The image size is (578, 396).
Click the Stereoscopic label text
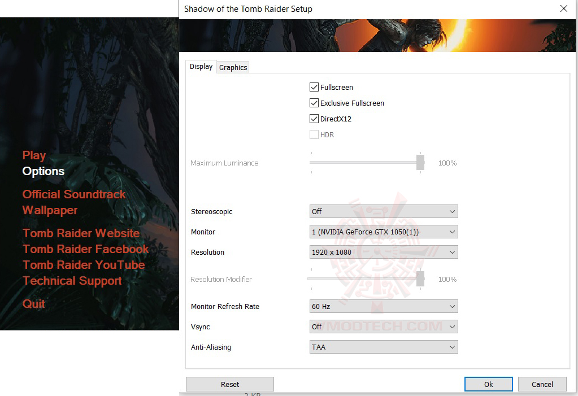(211, 212)
